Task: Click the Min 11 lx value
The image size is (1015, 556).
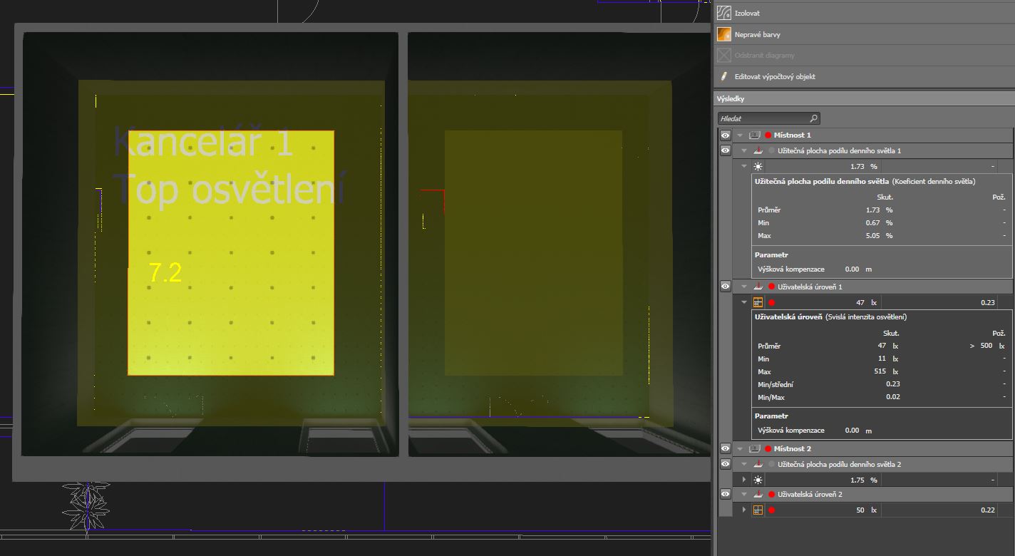Action: [x=888, y=359]
